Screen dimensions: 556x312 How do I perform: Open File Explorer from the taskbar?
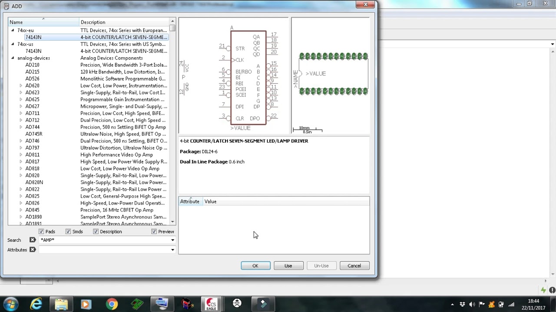pyautogui.click(x=61, y=304)
